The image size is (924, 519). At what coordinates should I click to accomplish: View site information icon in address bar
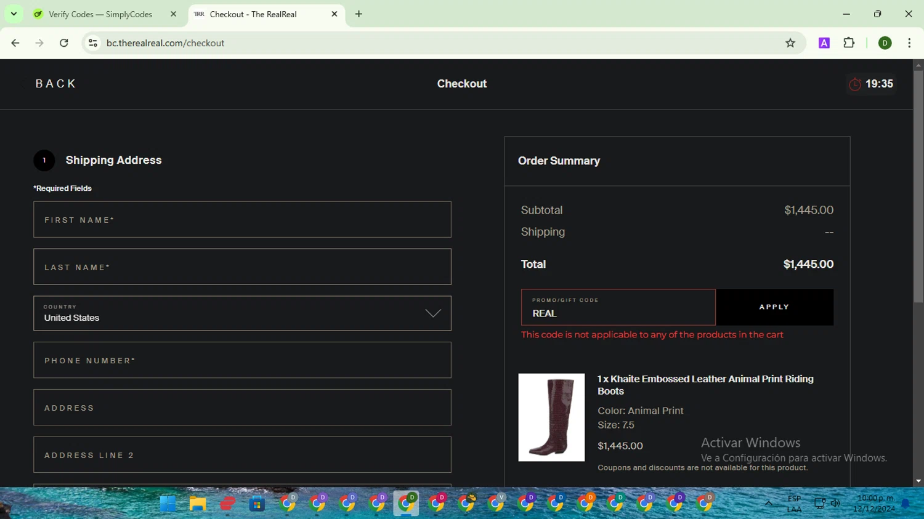[x=93, y=43]
